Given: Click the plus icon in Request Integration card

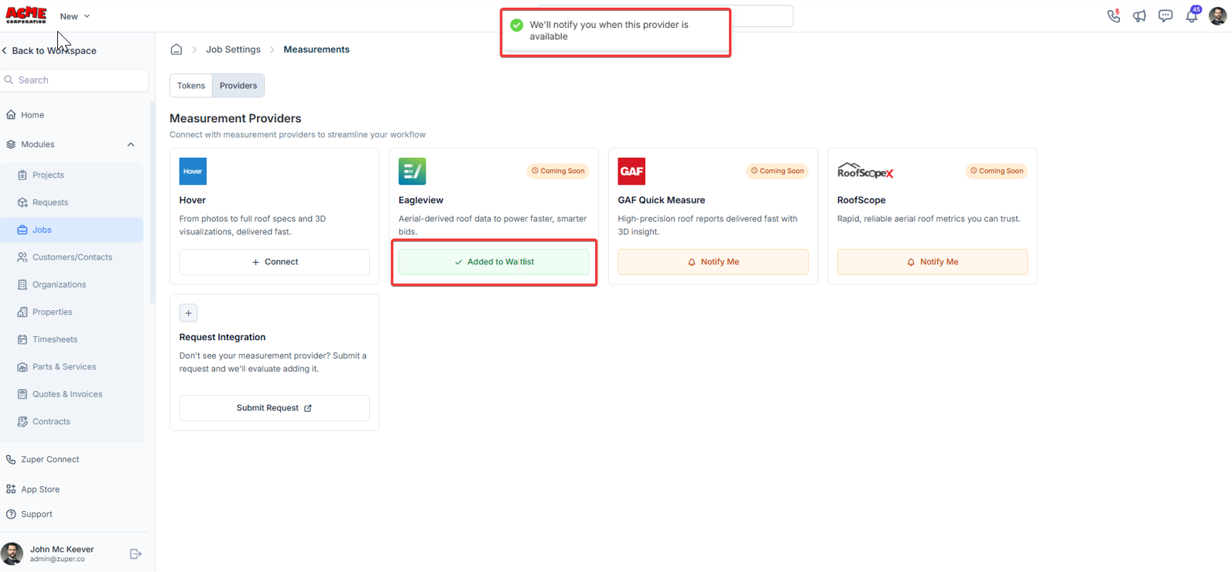Looking at the screenshot, I should pyautogui.click(x=188, y=313).
